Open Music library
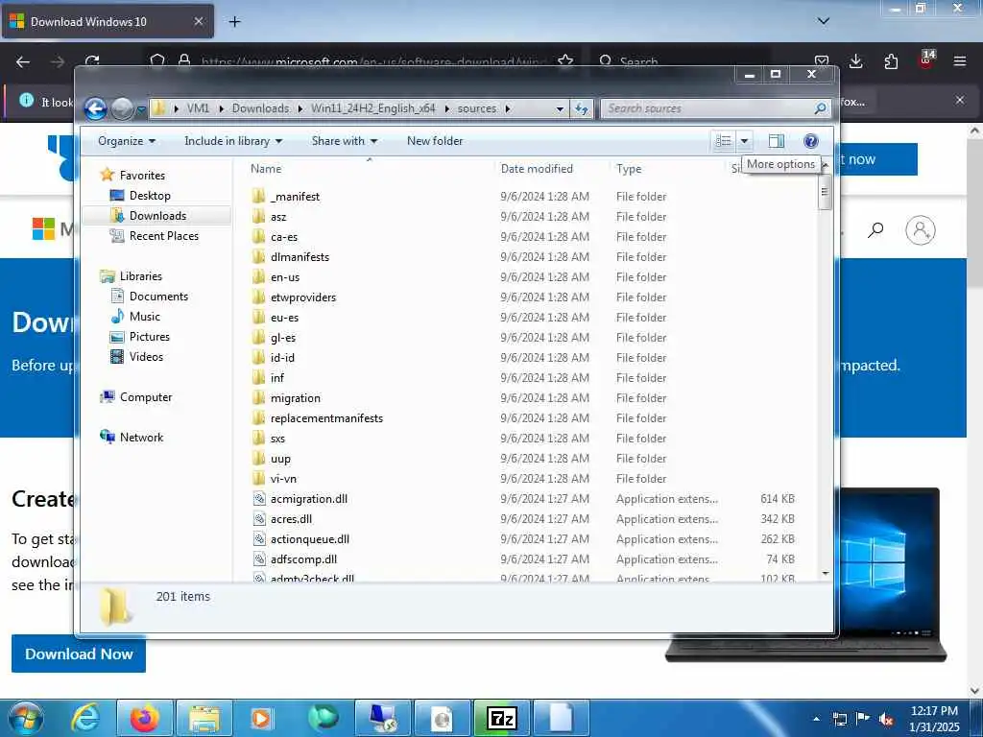The width and height of the screenshot is (983, 737). [144, 317]
